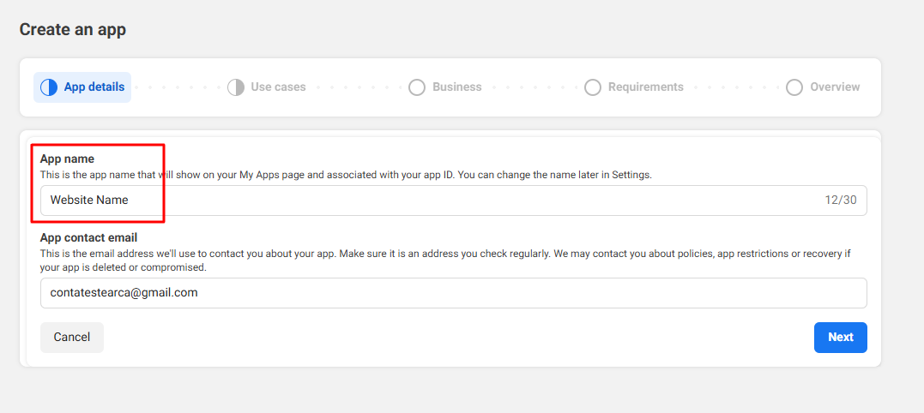Proceed with the Next button
The image size is (924, 413).
click(840, 338)
